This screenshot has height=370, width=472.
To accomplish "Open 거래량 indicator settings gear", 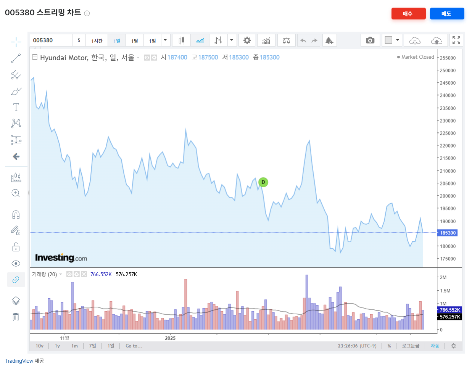I will 77,274.
